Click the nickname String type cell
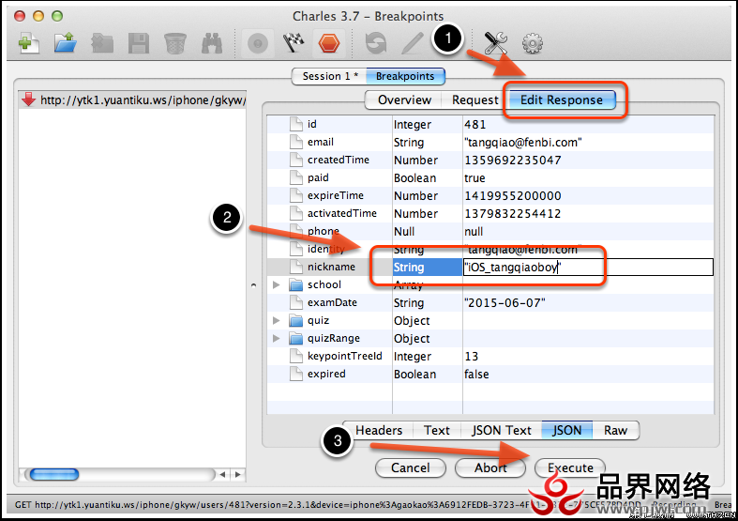The width and height of the screenshot is (738, 521). tap(428, 268)
